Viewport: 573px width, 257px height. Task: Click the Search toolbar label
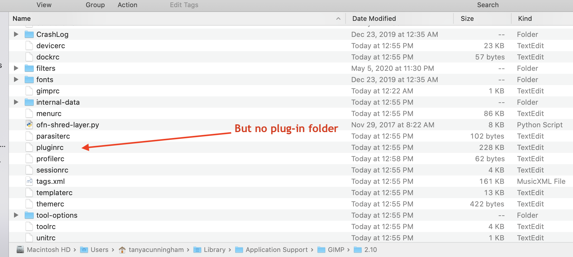pos(488,5)
